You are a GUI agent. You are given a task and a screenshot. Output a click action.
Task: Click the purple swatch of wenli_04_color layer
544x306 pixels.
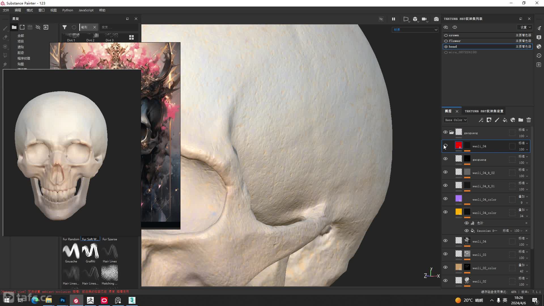pos(458,198)
